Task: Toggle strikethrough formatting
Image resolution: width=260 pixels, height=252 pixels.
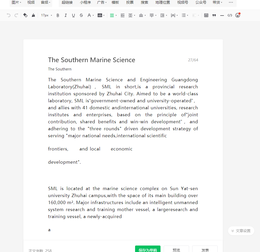Action: click(81, 15)
